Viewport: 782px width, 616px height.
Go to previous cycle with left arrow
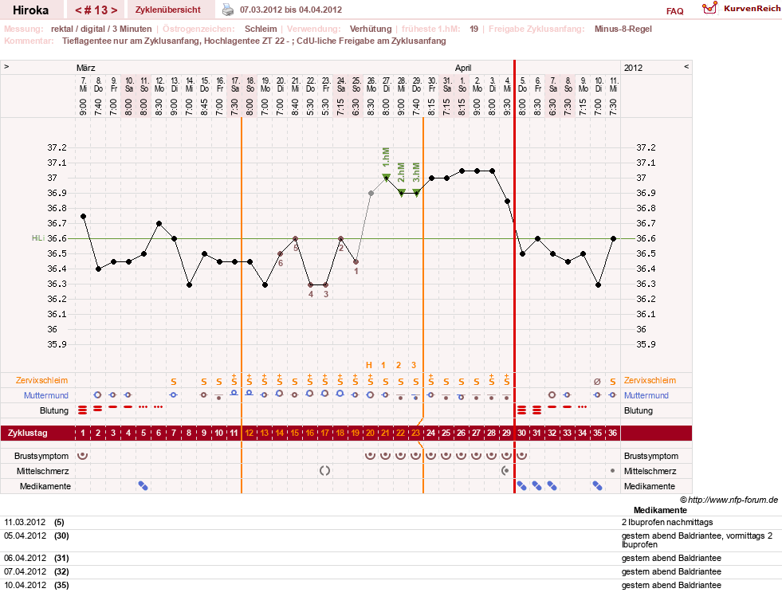(78, 10)
